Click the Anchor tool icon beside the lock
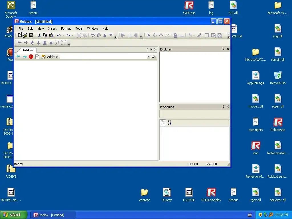 coord(182,36)
